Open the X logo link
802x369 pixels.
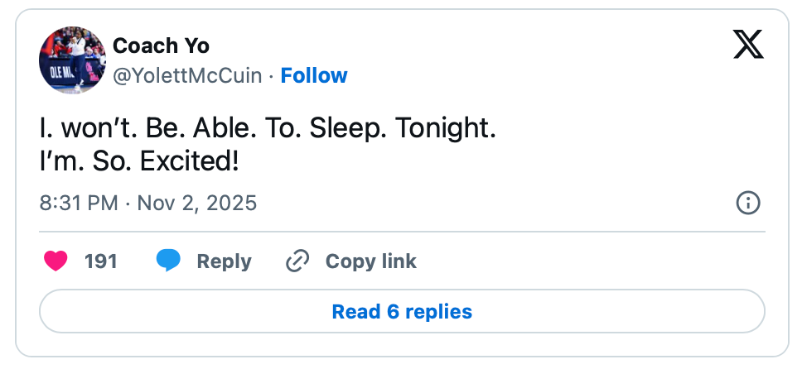[x=748, y=44]
